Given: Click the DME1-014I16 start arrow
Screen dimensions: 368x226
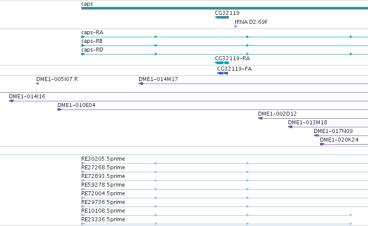Looking at the screenshot, I should pos(11,101).
